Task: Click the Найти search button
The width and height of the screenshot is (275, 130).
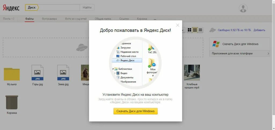Action: 87,8
